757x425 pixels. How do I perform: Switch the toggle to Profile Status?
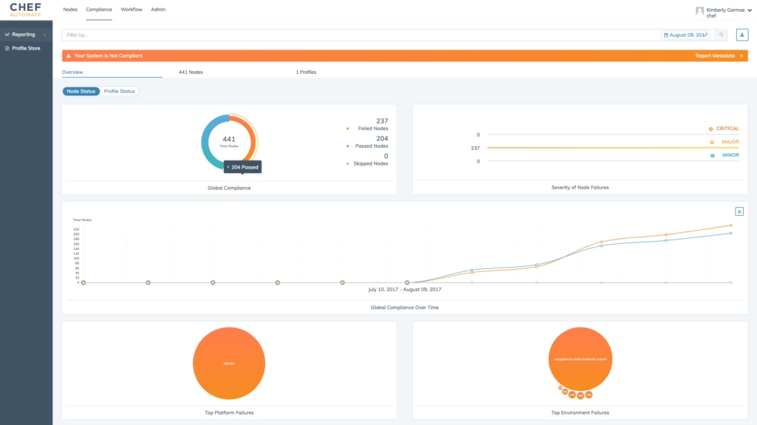120,92
